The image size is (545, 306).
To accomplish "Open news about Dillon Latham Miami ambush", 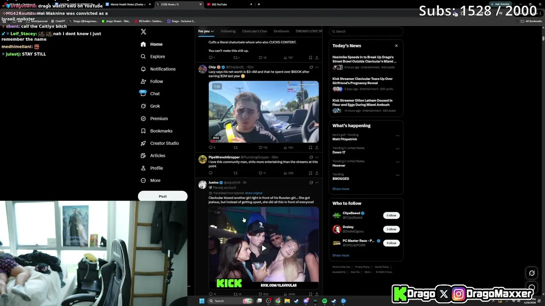I will (x=365, y=105).
